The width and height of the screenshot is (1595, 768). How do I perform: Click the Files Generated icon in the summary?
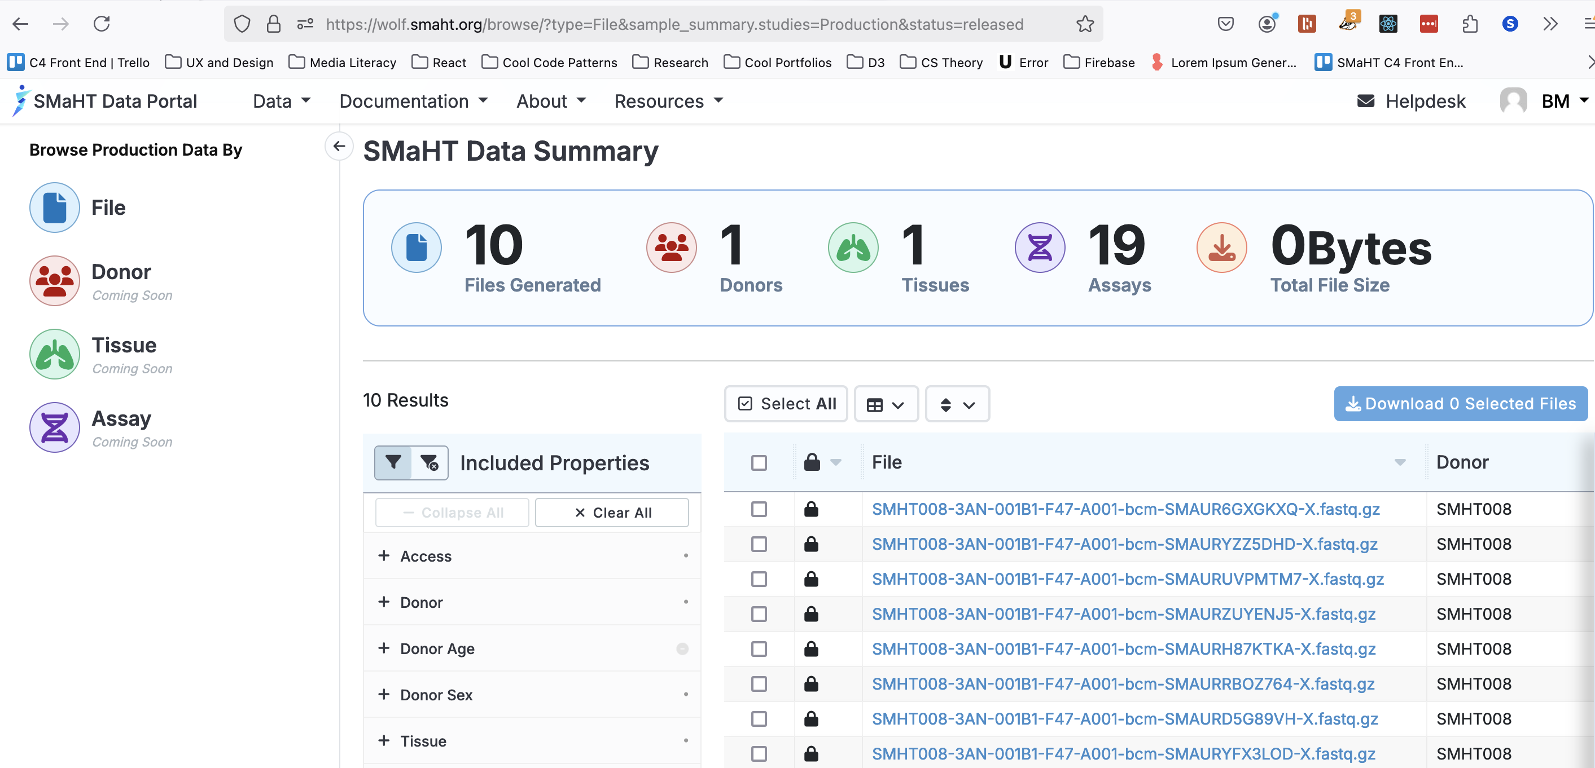coord(416,248)
